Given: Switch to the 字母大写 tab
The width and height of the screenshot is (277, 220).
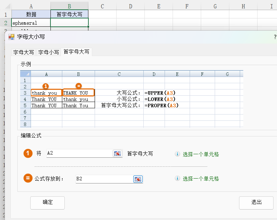Looking at the screenshot, I should (24, 52).
